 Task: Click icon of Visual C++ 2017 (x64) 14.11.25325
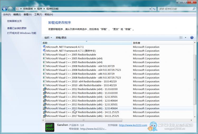coord(44,112)
